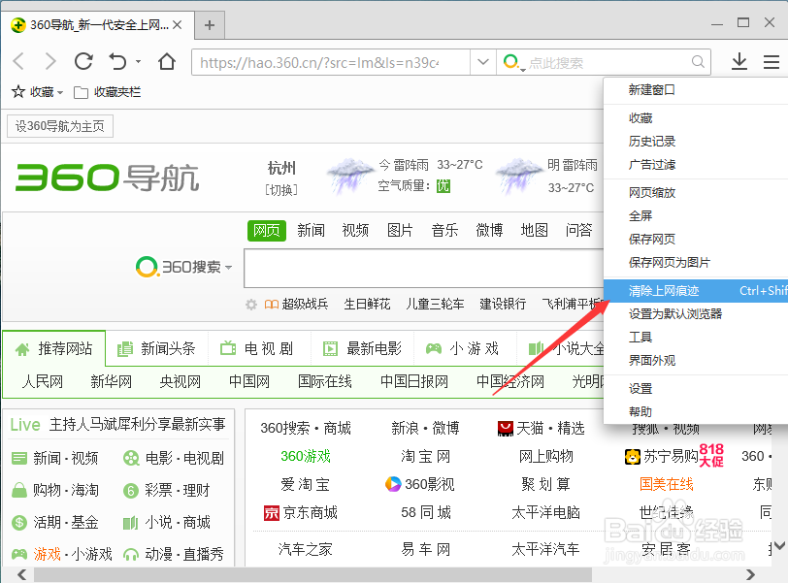The height and width of the screenshot is (583, 788).
Task: Click the coin icon beside 活期·基金
Action: click(x=19, y=522)
